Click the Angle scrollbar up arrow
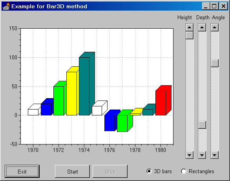This screenshot has height=181, width=230. coord(215,27)
